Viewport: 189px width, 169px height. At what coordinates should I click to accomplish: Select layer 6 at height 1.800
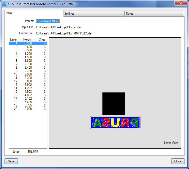point(28,61)
